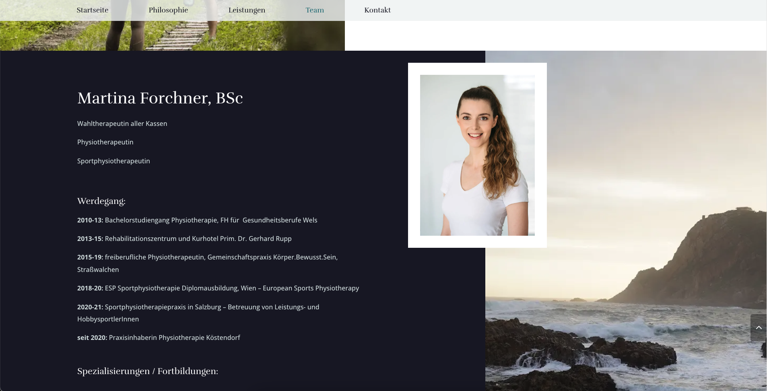Image resolution: width=767 pixels, height=391 pixels.
Task: Click the portrait photo in the white frame
Action: (477, 155)
